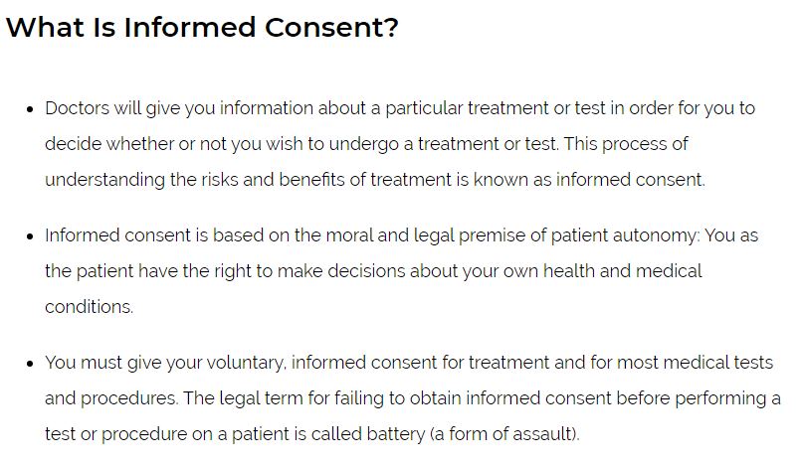Screen dimensions: 801x465
Task: Click the "What Is Informed Consent?" heading
Action: click(202, 28)
